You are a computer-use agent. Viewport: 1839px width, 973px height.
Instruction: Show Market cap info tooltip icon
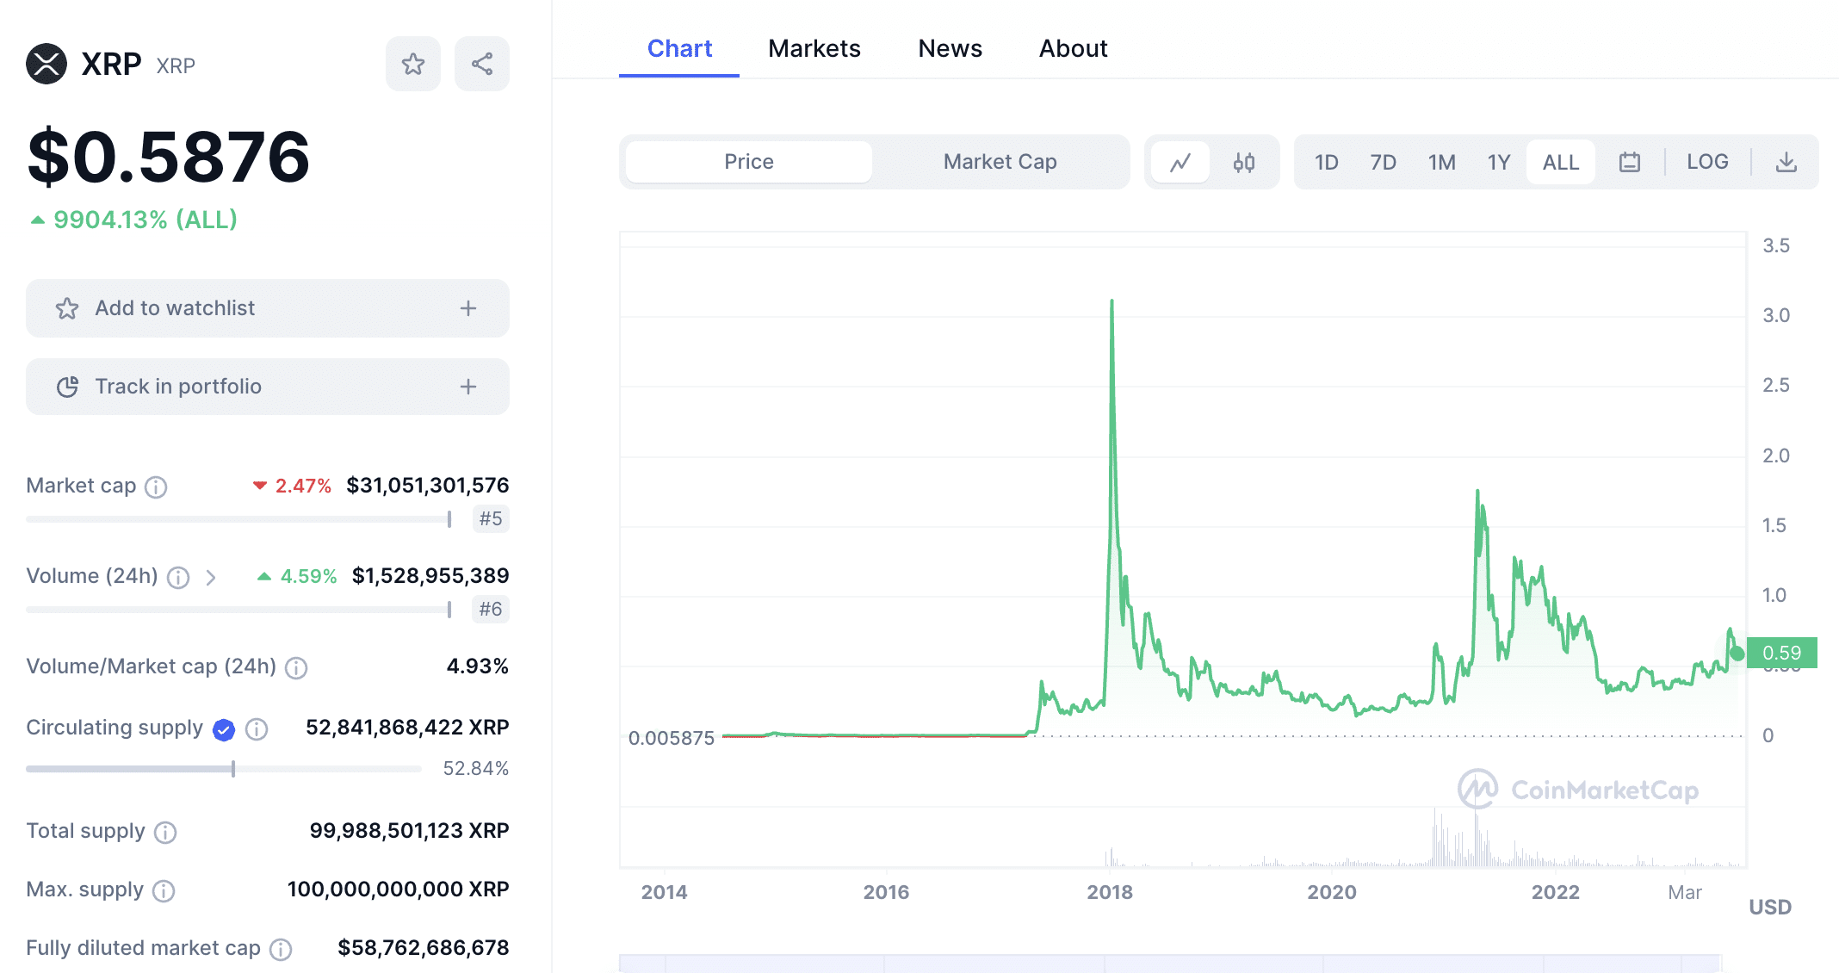(156, 487)
